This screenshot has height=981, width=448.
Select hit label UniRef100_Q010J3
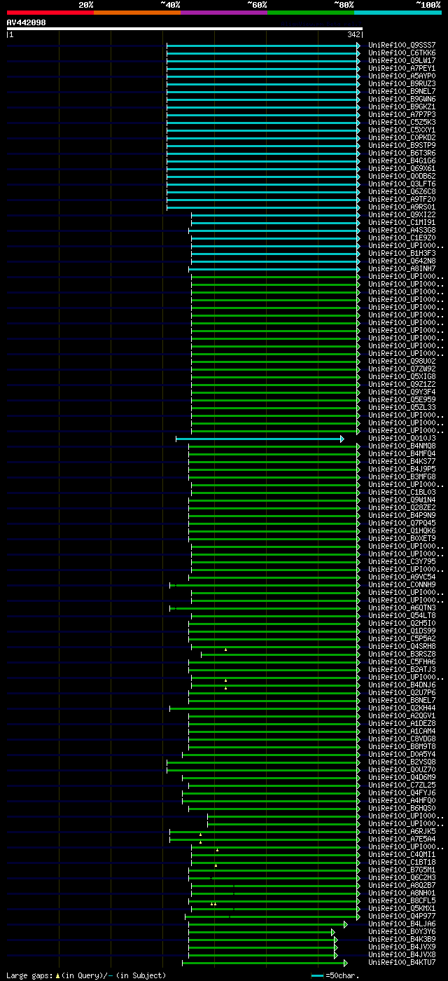click(402, 438)
